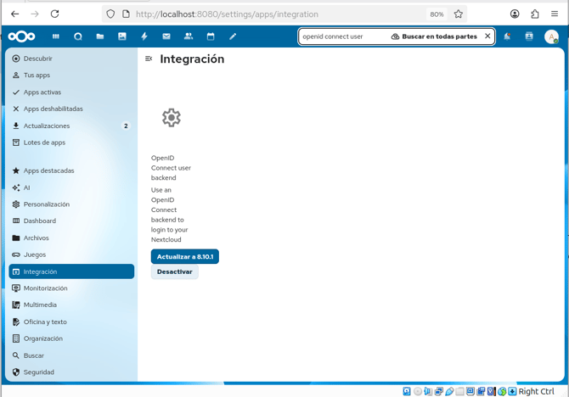Open the Files app folder icon
The width and height of the screenshot is (569, 397).
(100, 36)
